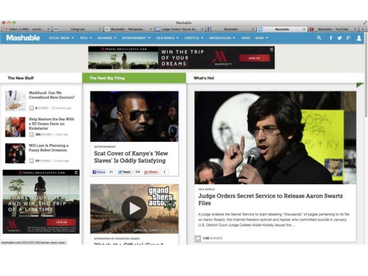Click share icon next to 1.4K shares
The image size is (368, 276).
coord(198,239)
